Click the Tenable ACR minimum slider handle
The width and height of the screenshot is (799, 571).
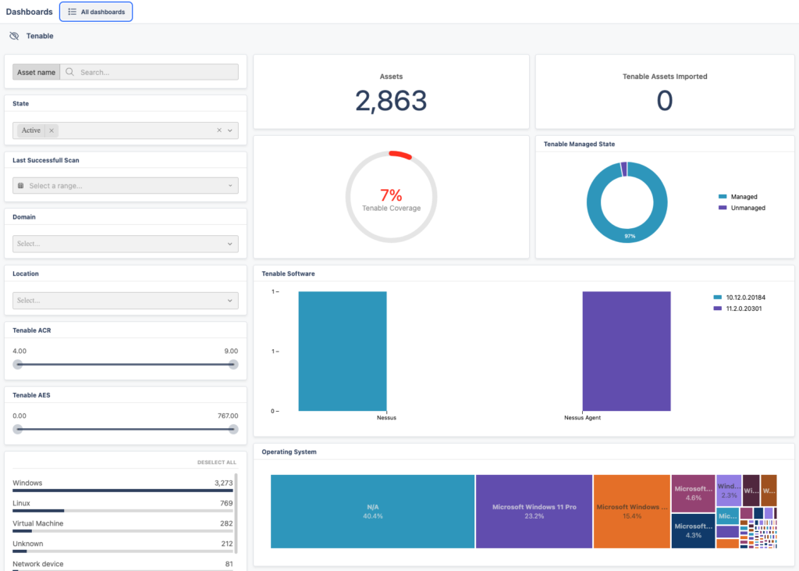[18, 364]
